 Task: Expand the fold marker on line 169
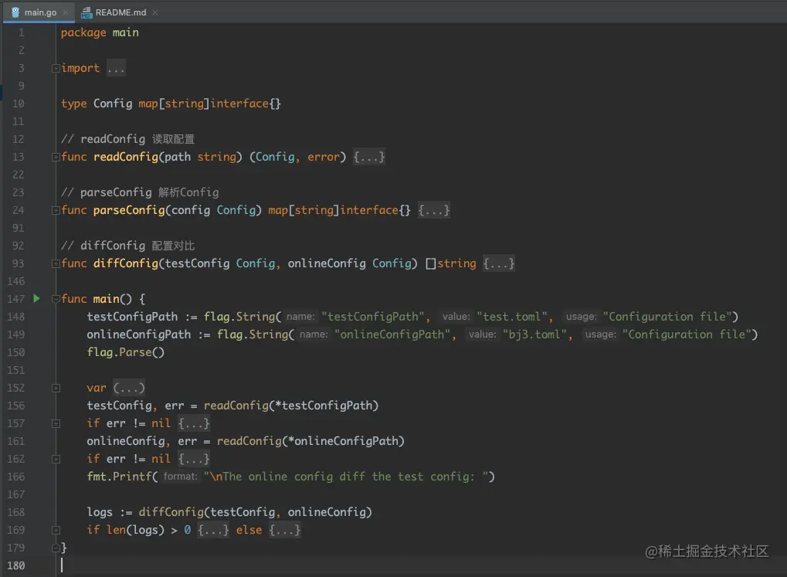pyautogui.click(x=56, y=531)
